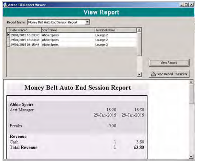Sort by Date Printed column header

coord(26,30)
